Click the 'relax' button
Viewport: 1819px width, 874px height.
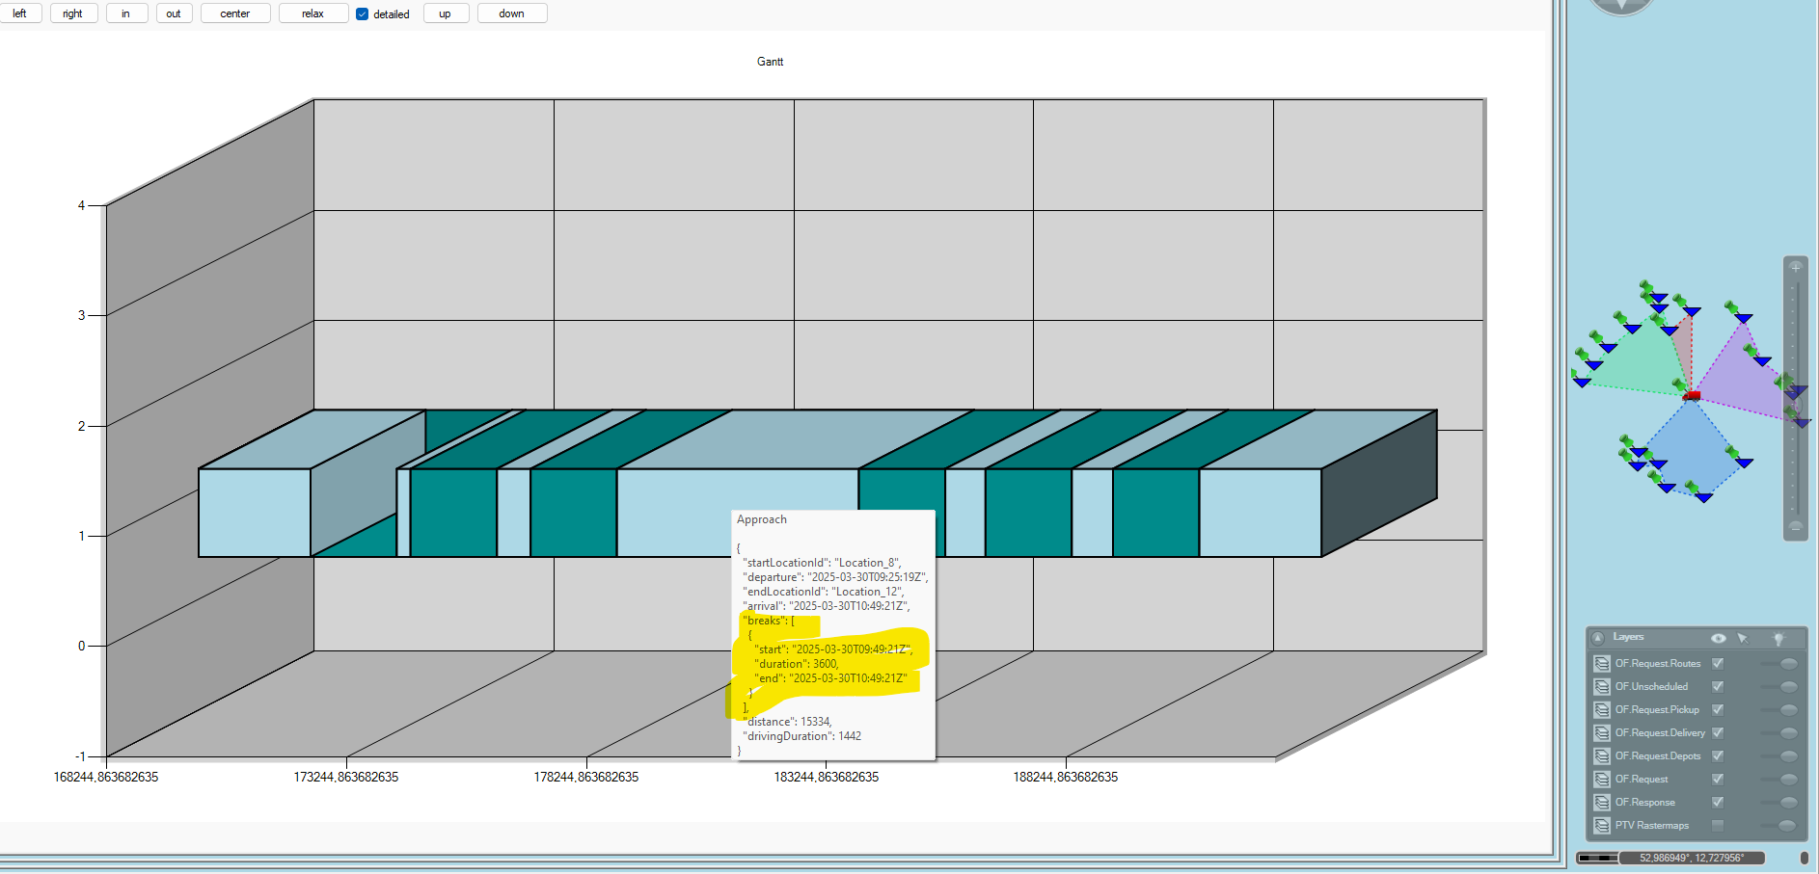click(312, 13)
